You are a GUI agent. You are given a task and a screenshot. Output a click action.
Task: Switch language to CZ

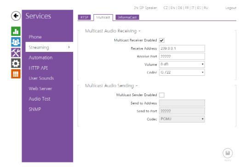click(x=165, y=8)
